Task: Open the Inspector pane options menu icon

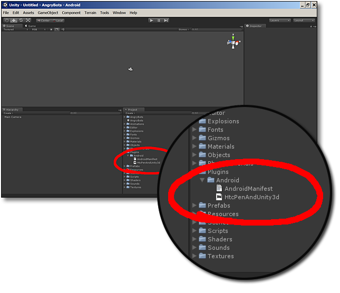Action: [315, 26]
